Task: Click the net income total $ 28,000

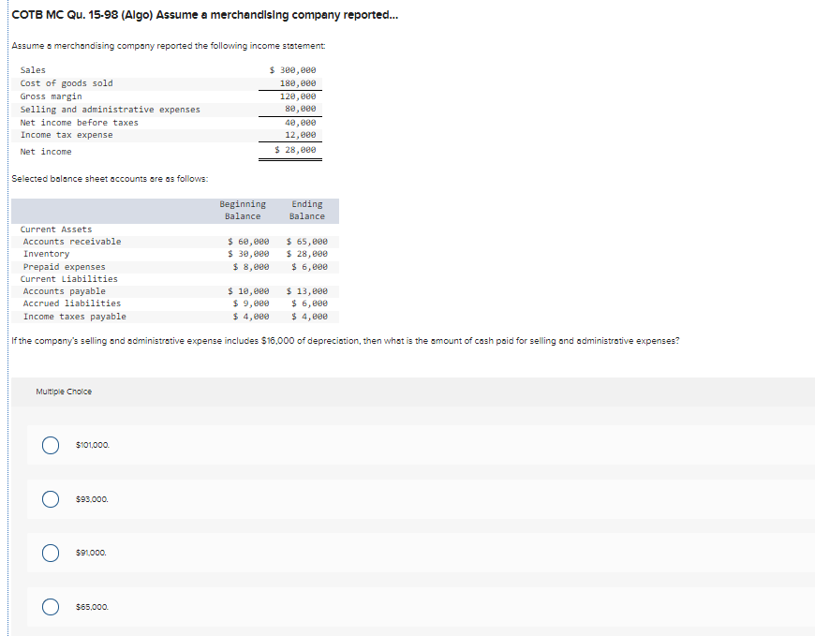Action: click(x=295, y=150)
